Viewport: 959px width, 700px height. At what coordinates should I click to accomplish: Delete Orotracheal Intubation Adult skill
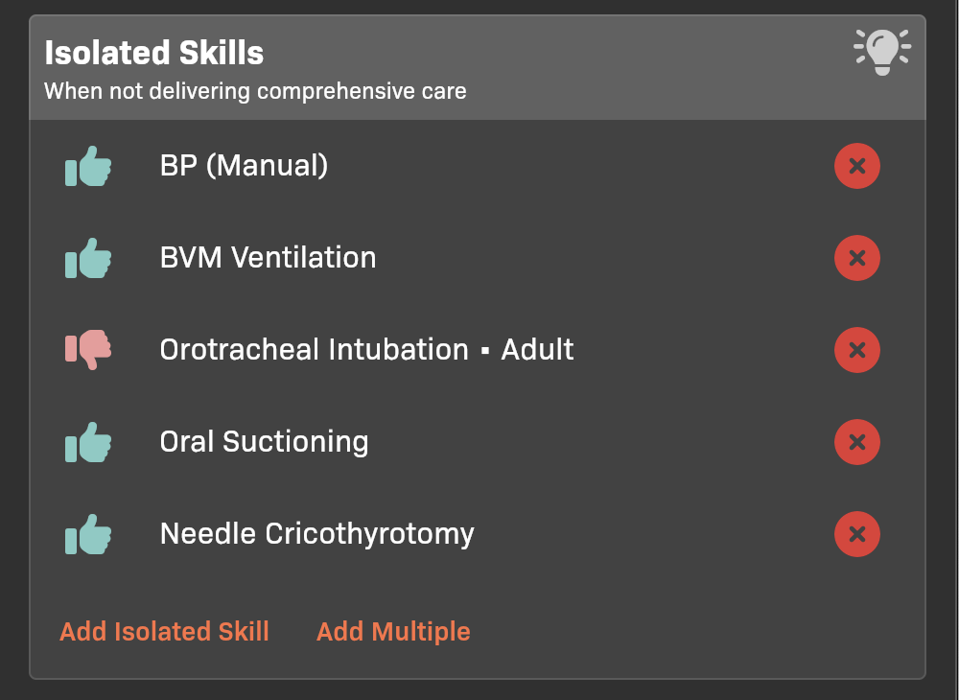click(x=856, y=350)
